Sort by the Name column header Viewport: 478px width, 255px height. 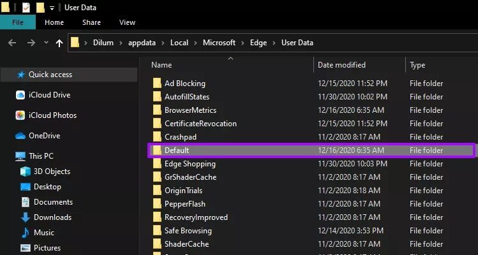pyautogui.click(x=161, y=65)
